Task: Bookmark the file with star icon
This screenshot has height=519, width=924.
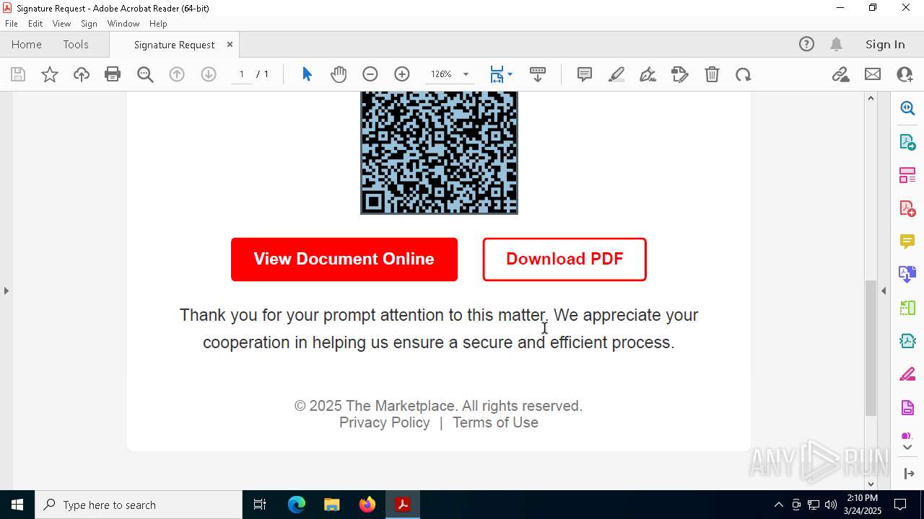Action: pyautogui.click(x=50, y=74)
